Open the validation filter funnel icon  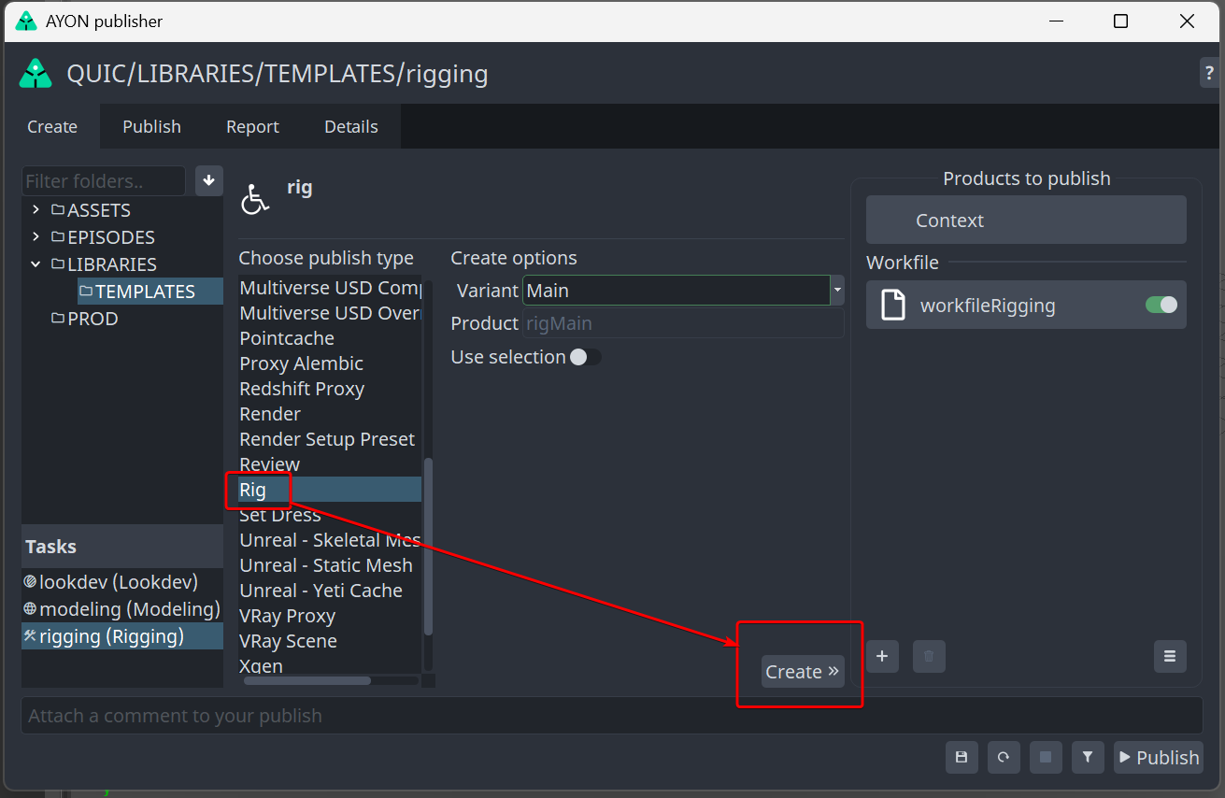pyautogui.click(x=1088, y=757)
